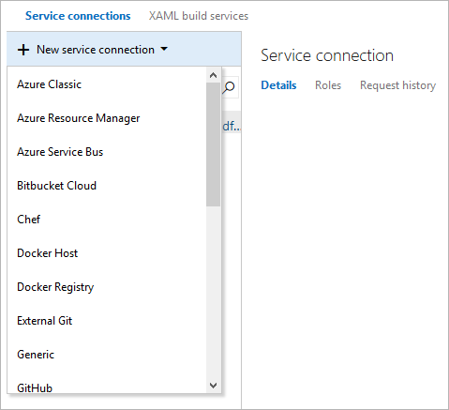Switch to the Roles tab
Screen dimensions: 449x410
coord(328,85)
